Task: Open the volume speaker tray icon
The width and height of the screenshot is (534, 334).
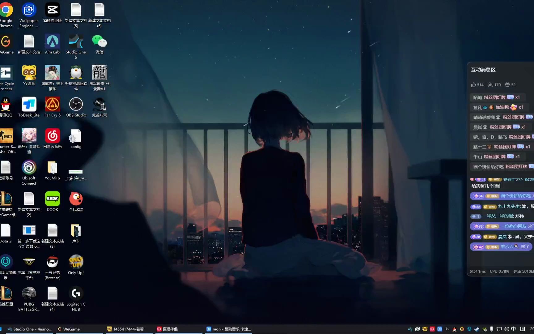Action: pos(506,329)
